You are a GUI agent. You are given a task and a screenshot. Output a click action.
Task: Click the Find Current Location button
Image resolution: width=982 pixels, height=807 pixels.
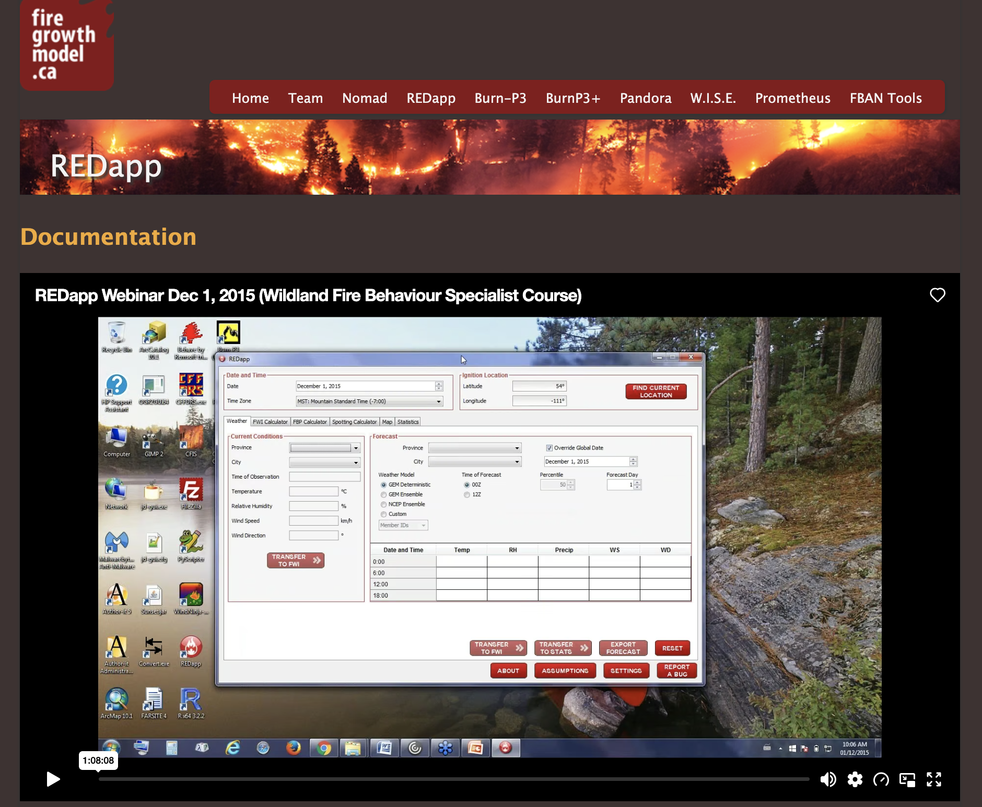656,391
